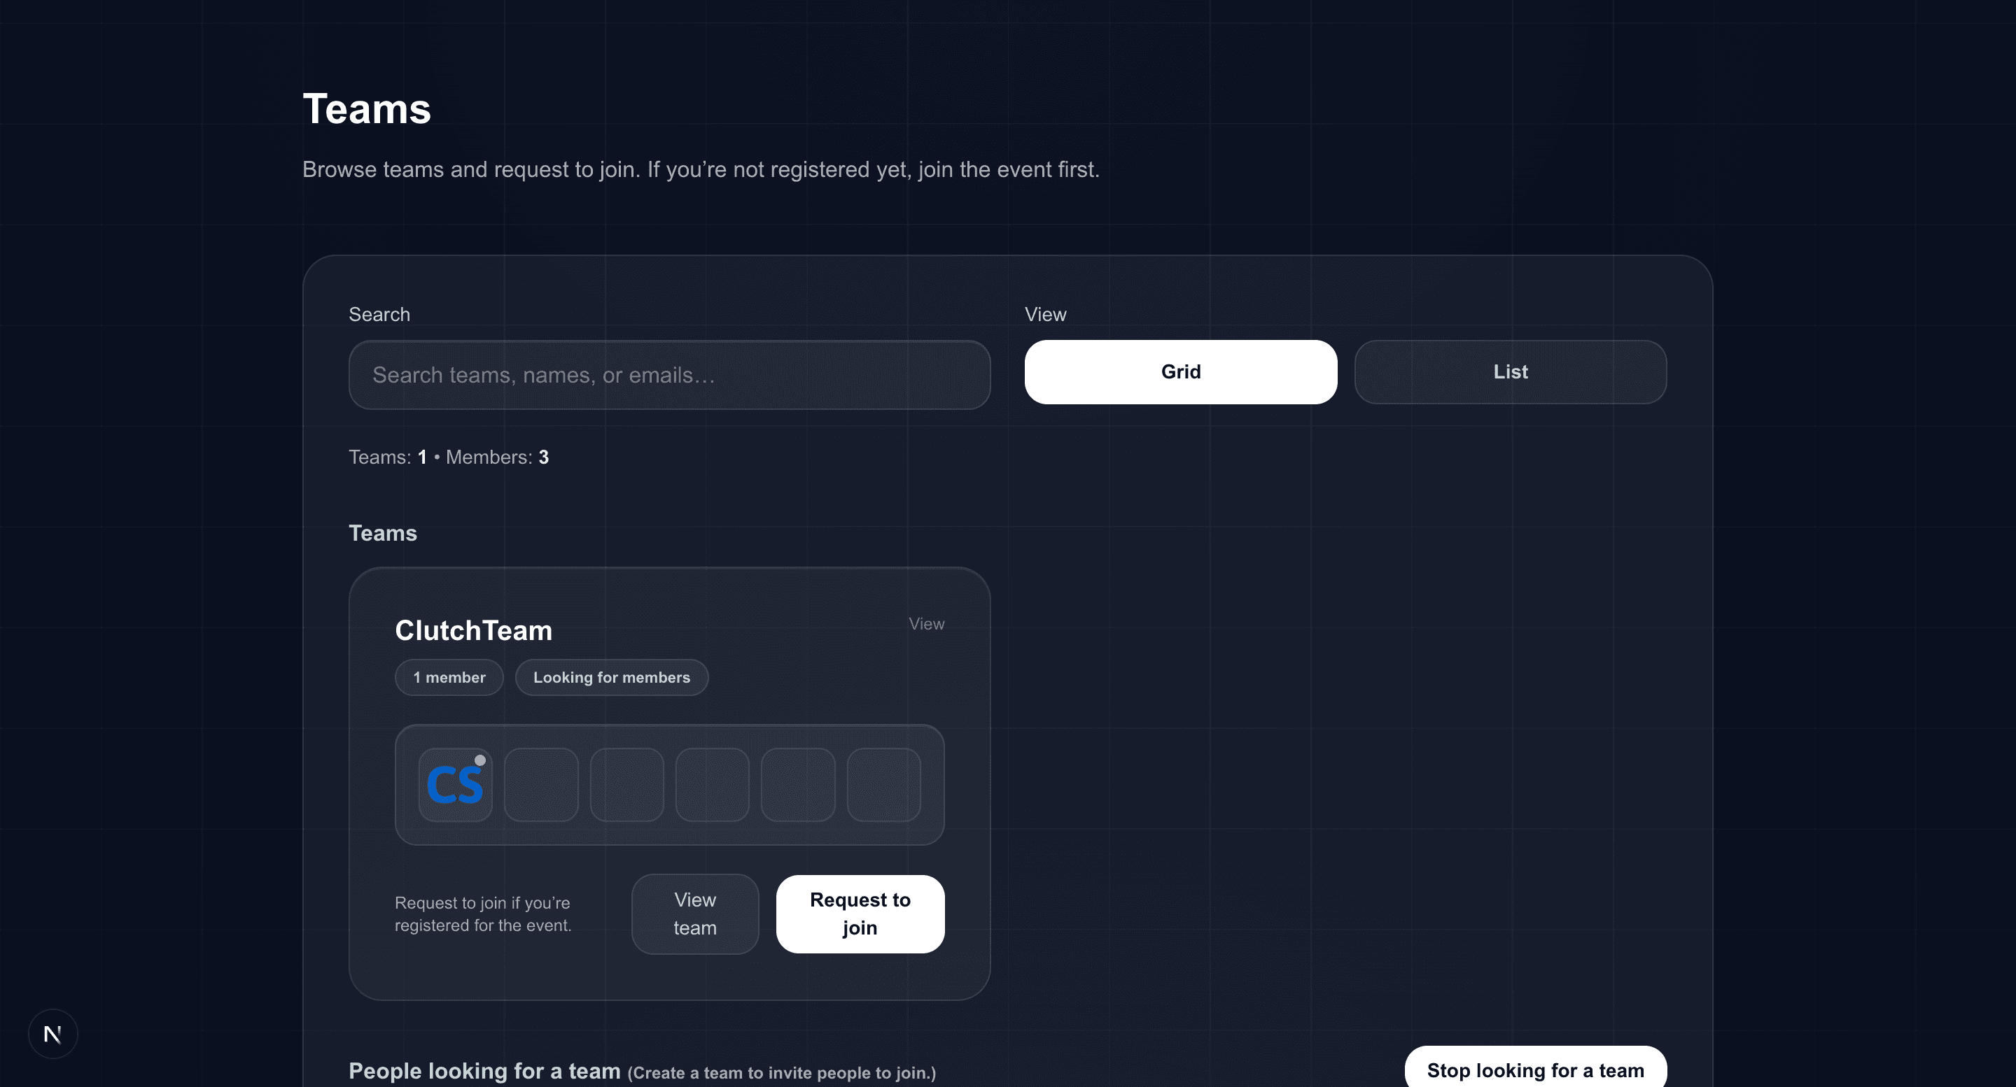
Task: Select the fourth empty member slot in roster
Action: [x=797, y=784]
